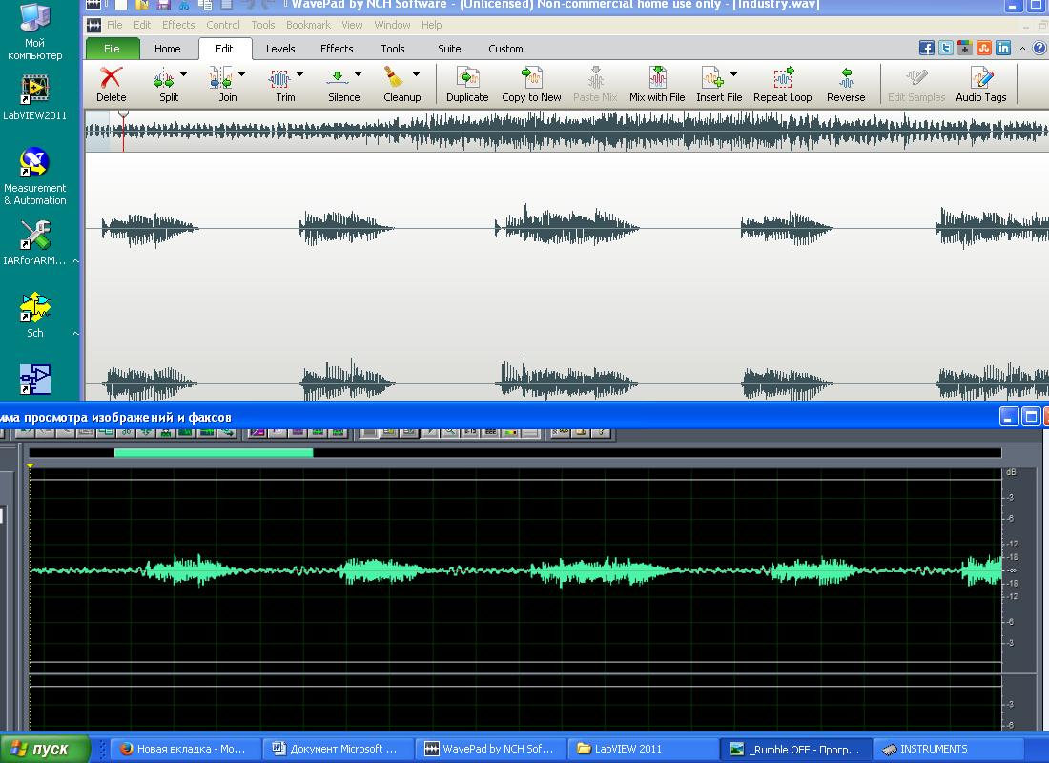Open the Bookmark menu

(x=309, y=25)
